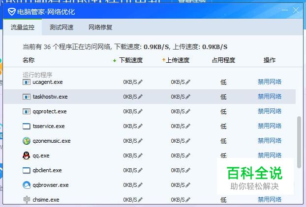Image resolution: width=306 pixels, height=207 pixels.
Task: Edit download speed limit for tsservice.exe
Action: (140, 126)
